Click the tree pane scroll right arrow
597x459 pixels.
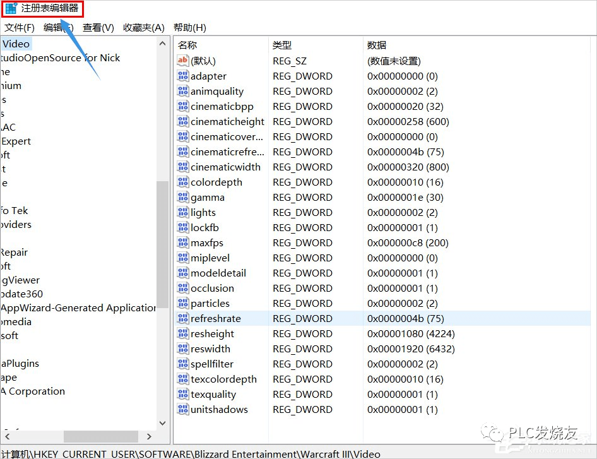coord(149,436)
